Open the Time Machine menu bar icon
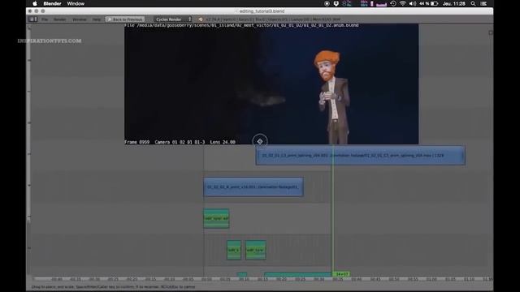 [x=393, y=3]
